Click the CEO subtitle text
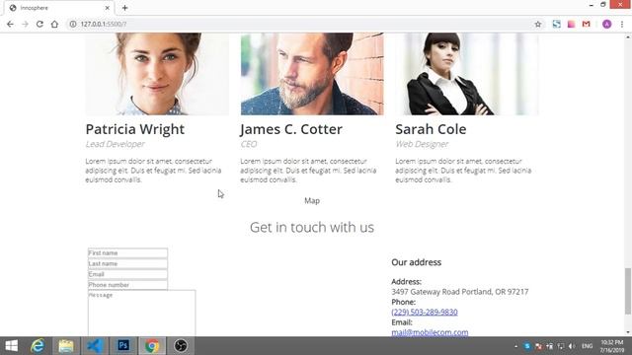 click(x=248, y=144)
